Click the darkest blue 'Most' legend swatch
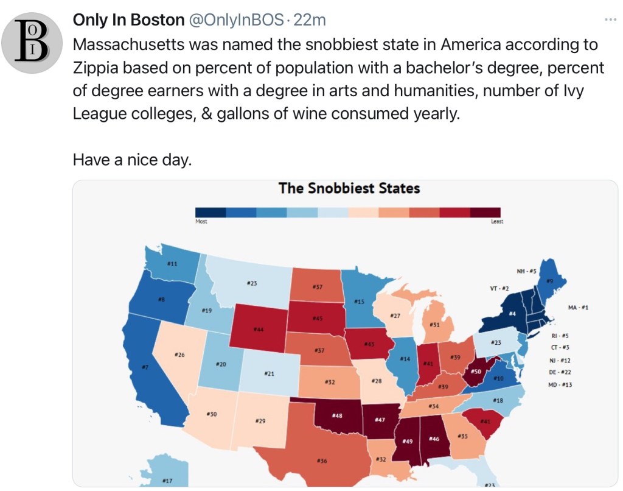Viewport: 623px width, 491px height. pyautogui.click(x=211, y=212)
